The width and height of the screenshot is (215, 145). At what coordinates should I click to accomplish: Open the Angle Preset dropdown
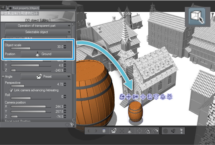tap(46, 77)
